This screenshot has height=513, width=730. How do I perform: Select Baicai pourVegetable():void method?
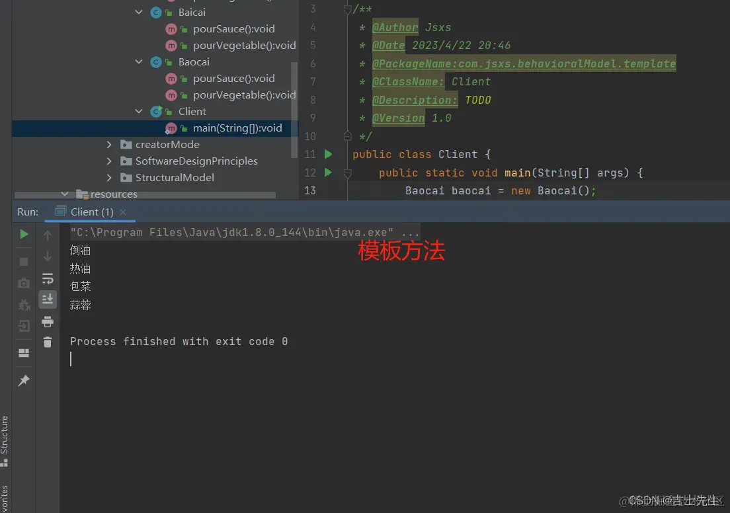245,46
